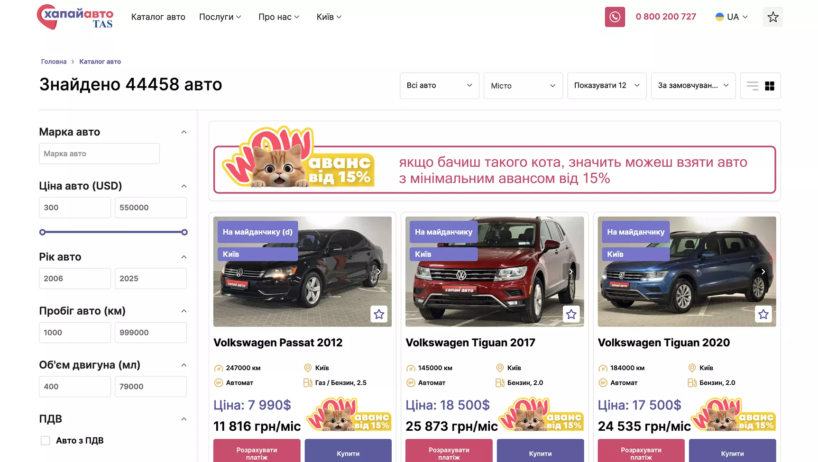
Task: Click the Марка авто input field
Action: click(99, 154)
